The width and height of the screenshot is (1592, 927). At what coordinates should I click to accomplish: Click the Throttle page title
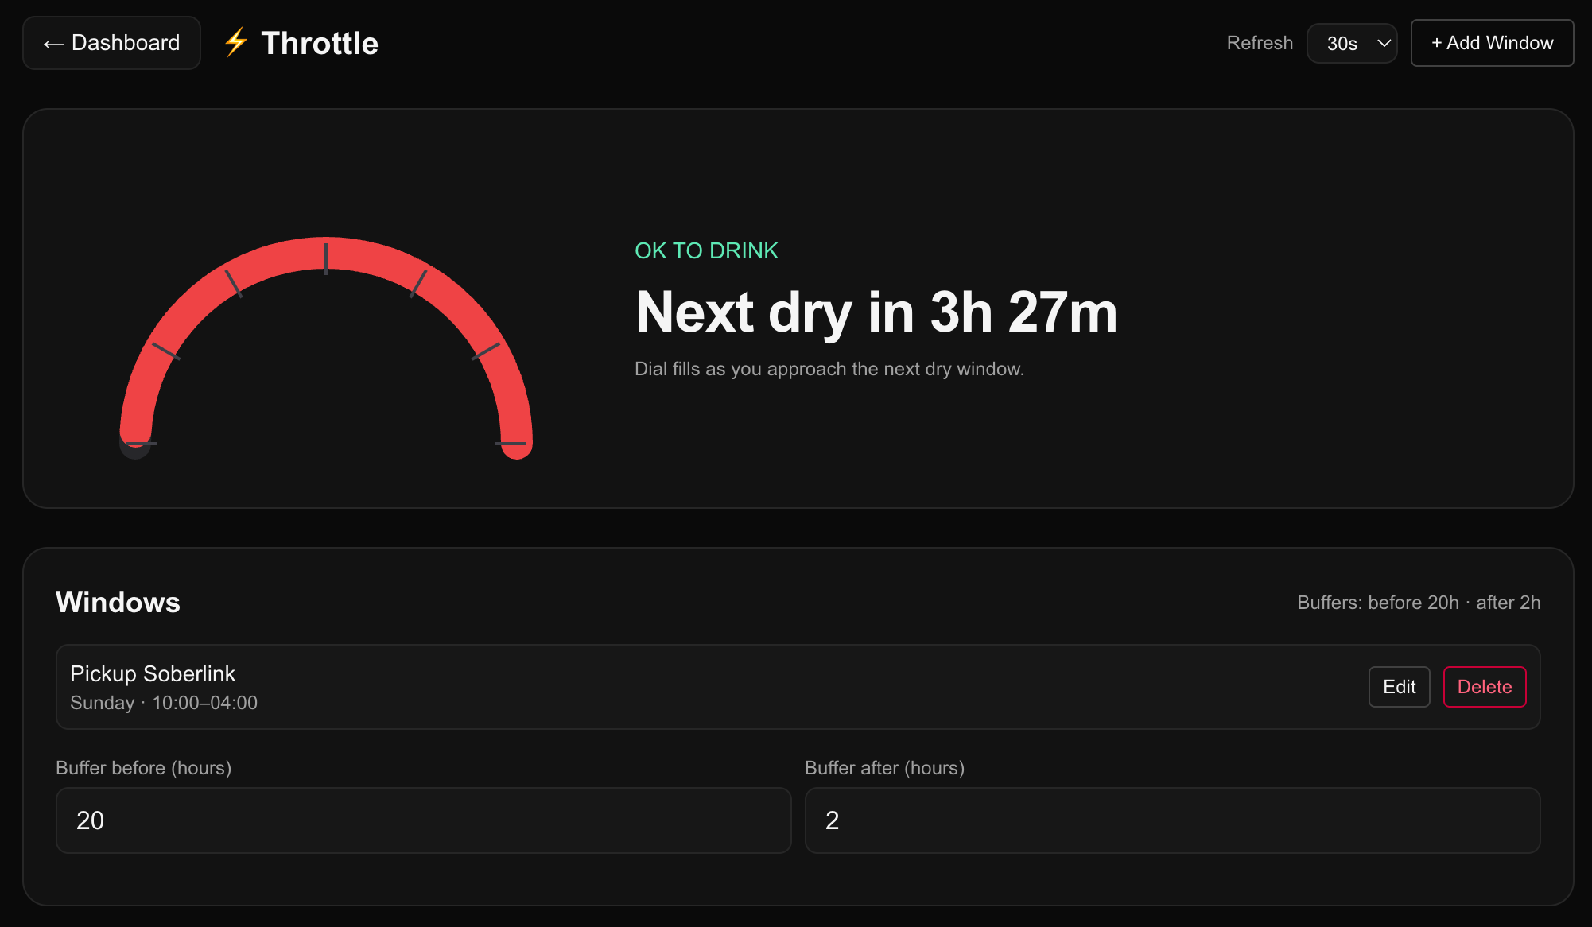pos(320,43)
